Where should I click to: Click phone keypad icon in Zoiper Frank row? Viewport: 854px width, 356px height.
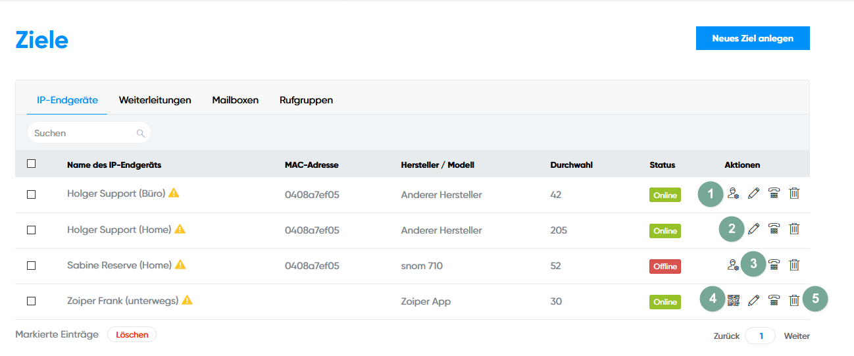(x=774, y=301)
